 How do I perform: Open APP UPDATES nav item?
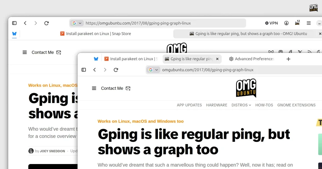(x=189, y=105)
